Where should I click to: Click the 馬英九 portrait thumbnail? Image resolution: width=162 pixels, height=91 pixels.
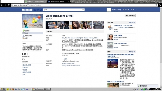coord(110,37)
